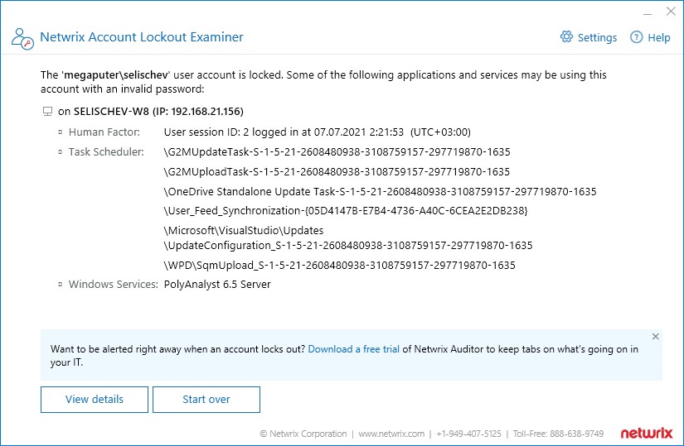The image size is (684, 446).
Task: Click Start over button
Action: pyautogui.click(x=206, y=400)
